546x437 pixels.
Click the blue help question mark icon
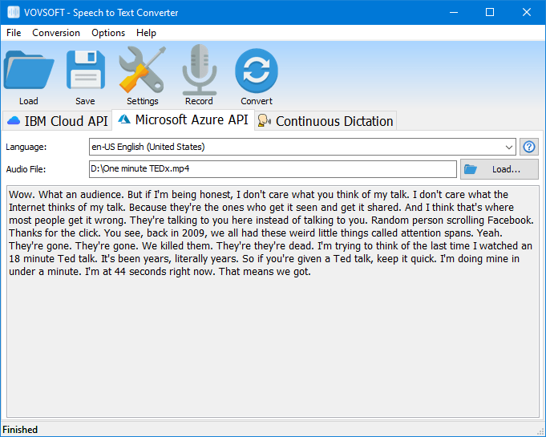[x=529, y=147]
